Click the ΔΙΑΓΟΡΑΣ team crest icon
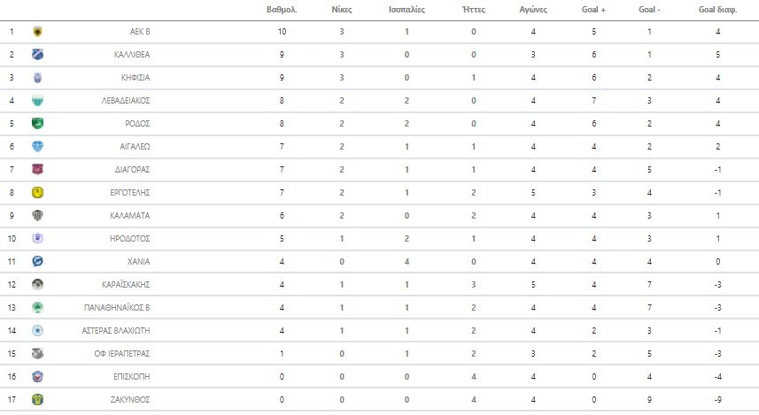 pyautogui.click(x=37, y=169)
